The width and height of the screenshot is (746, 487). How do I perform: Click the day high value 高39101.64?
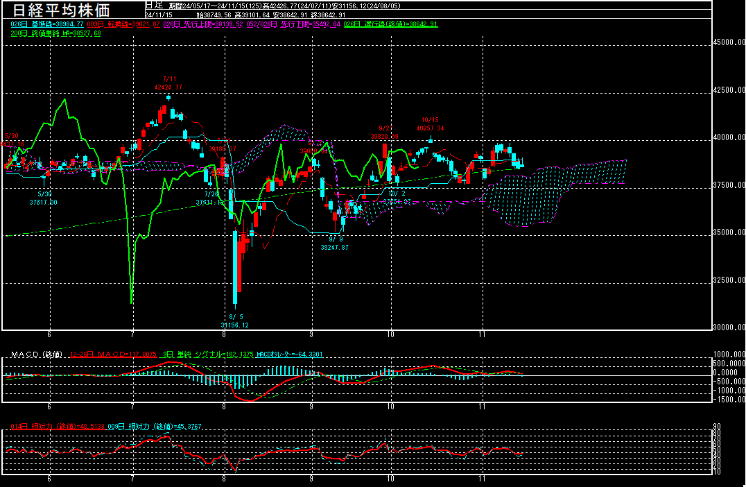252,15
